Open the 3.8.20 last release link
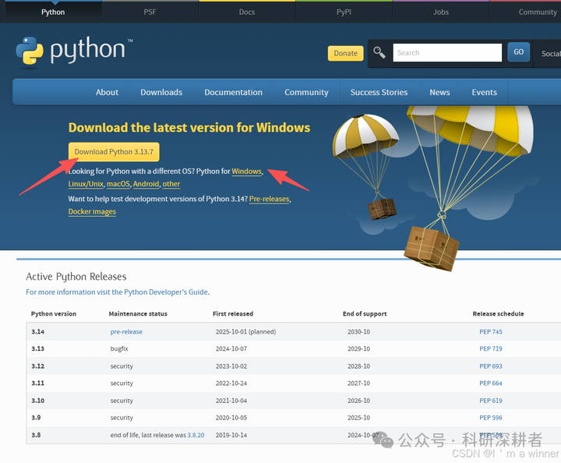The height and width of the screenshot is (463, 561). (196, 435)
